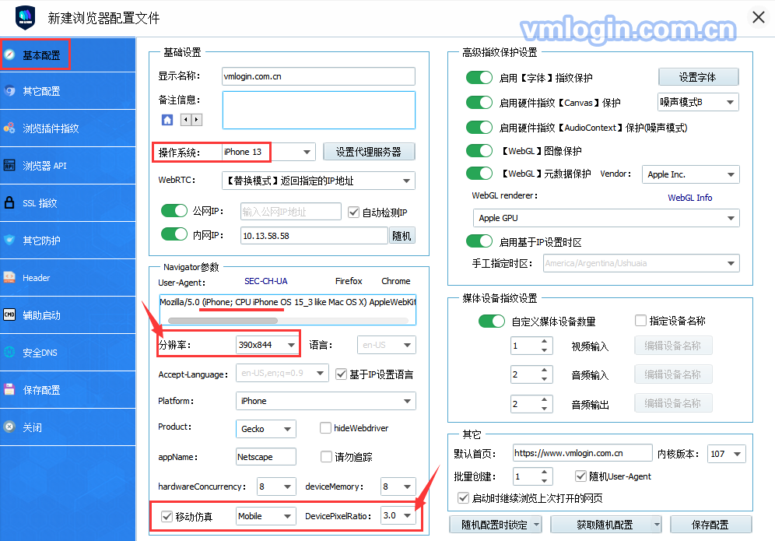Open the 分辨率 390x844 dropdown
This screenshot has width=775, height=541.
coord(268,345)
